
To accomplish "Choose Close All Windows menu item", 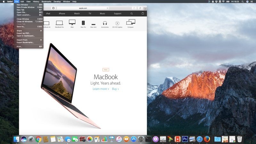I will (29, 21).
